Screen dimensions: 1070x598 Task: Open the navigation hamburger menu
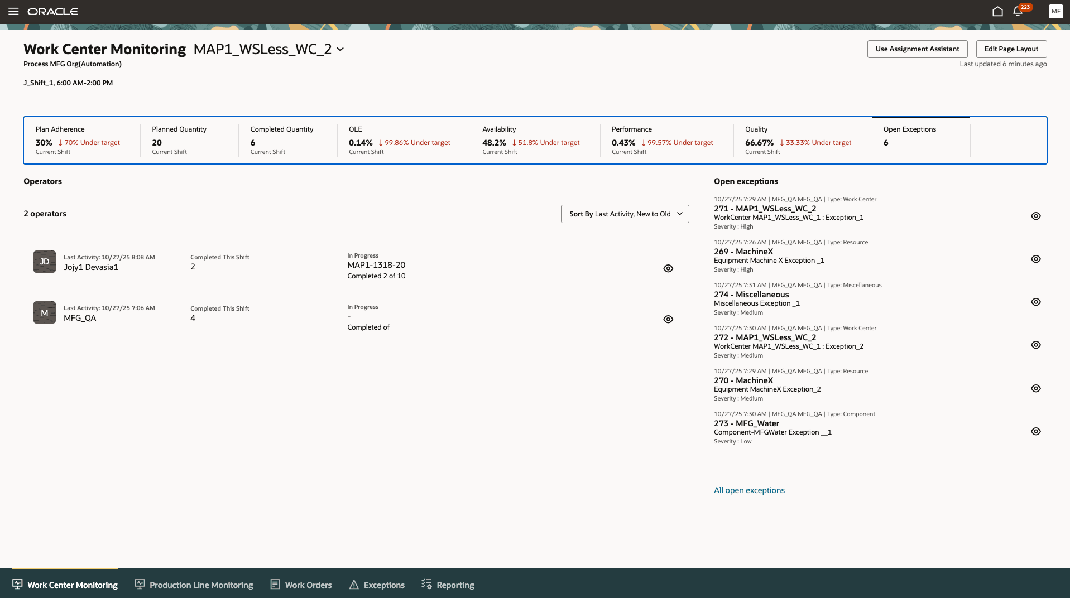(13, 11)
